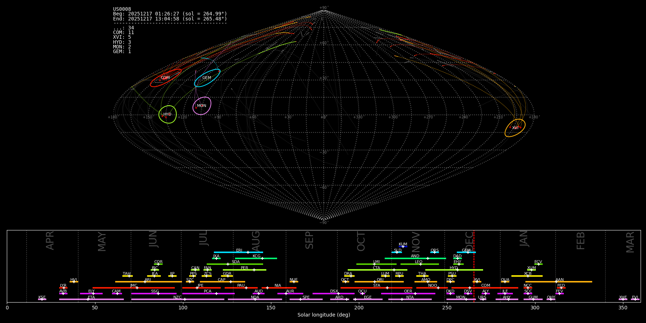Click the PER shower bar

tap(244, 270)
